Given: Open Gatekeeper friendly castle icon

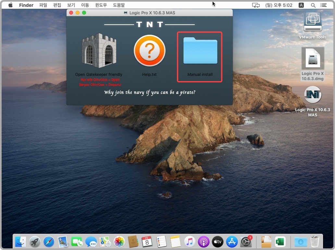Looking at the screenshot, I should coord(99,51).
